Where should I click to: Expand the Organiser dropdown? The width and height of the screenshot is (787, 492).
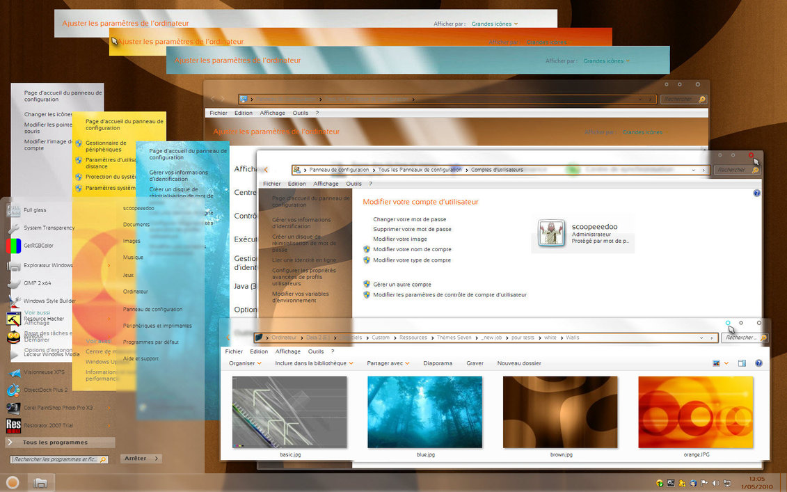coord(245,363)
